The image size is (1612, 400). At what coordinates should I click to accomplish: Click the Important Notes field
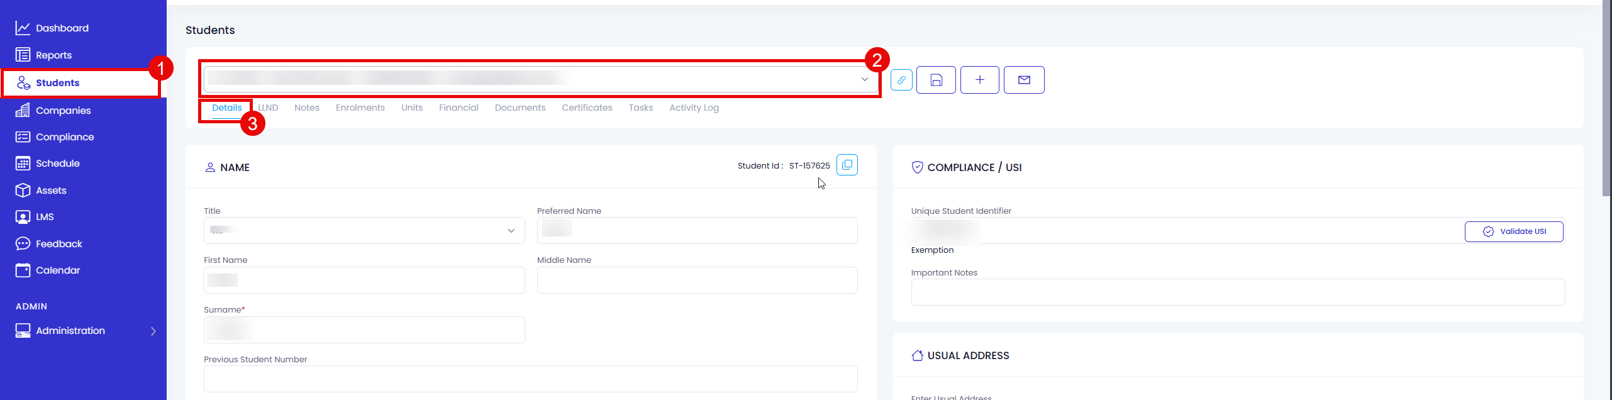pos(1238,292)
